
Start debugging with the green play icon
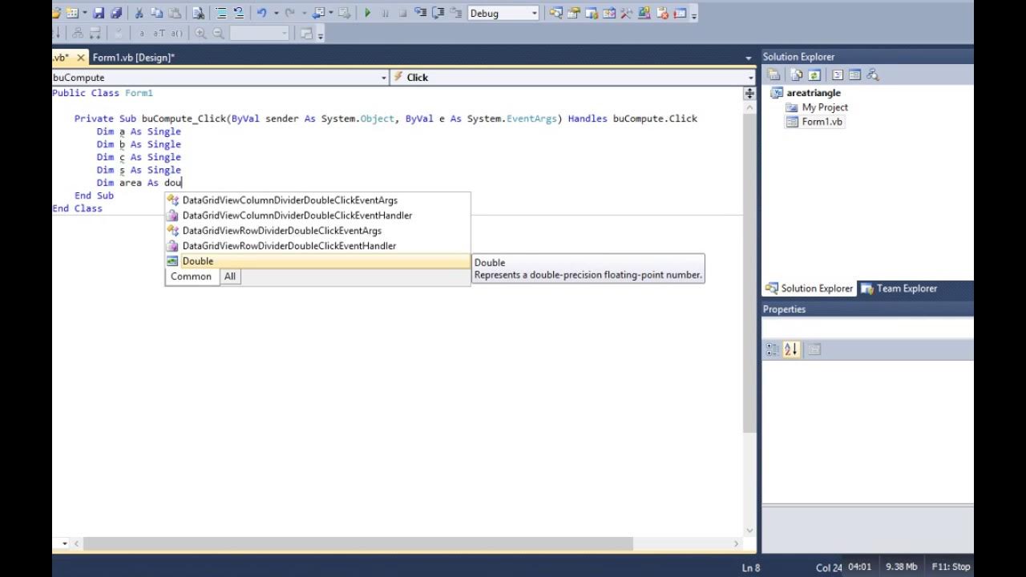pyautogui.click(x=367, y=13)
